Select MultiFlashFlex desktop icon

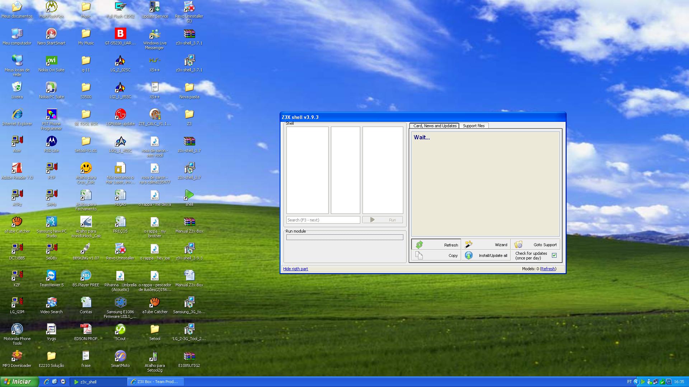(51, 10)
